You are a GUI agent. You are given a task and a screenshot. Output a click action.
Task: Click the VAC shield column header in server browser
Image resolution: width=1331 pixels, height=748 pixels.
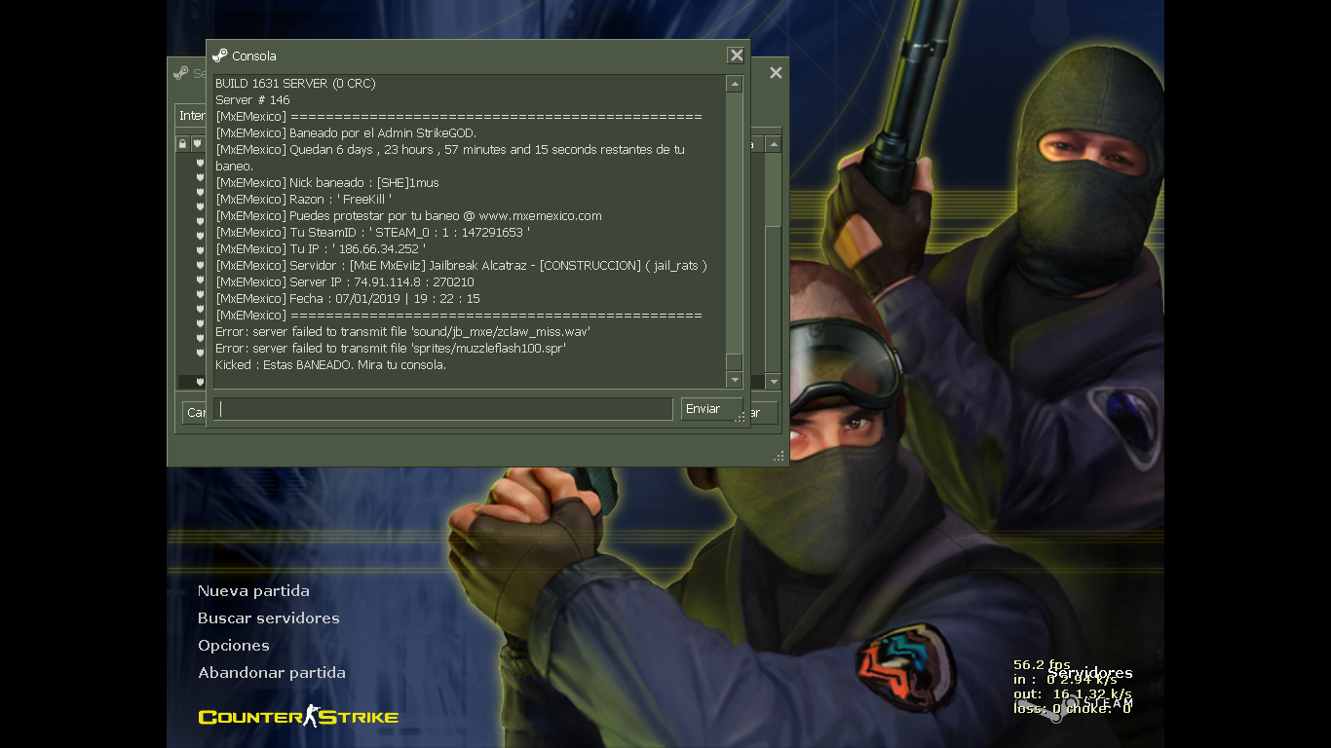pyautogui.click(x=197, y=144)
